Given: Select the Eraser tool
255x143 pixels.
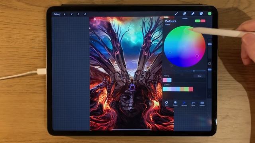Looking at the screenshot, I should pyautogui.click(x=193, y=14).
